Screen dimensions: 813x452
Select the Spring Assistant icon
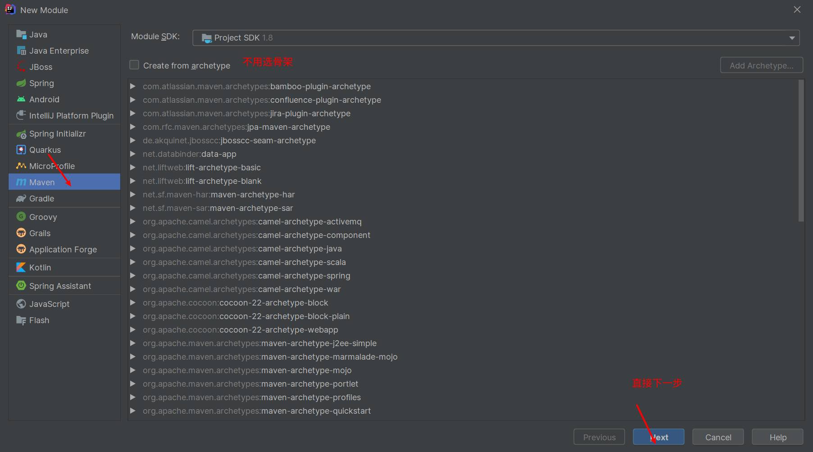(x=21, y=286)
